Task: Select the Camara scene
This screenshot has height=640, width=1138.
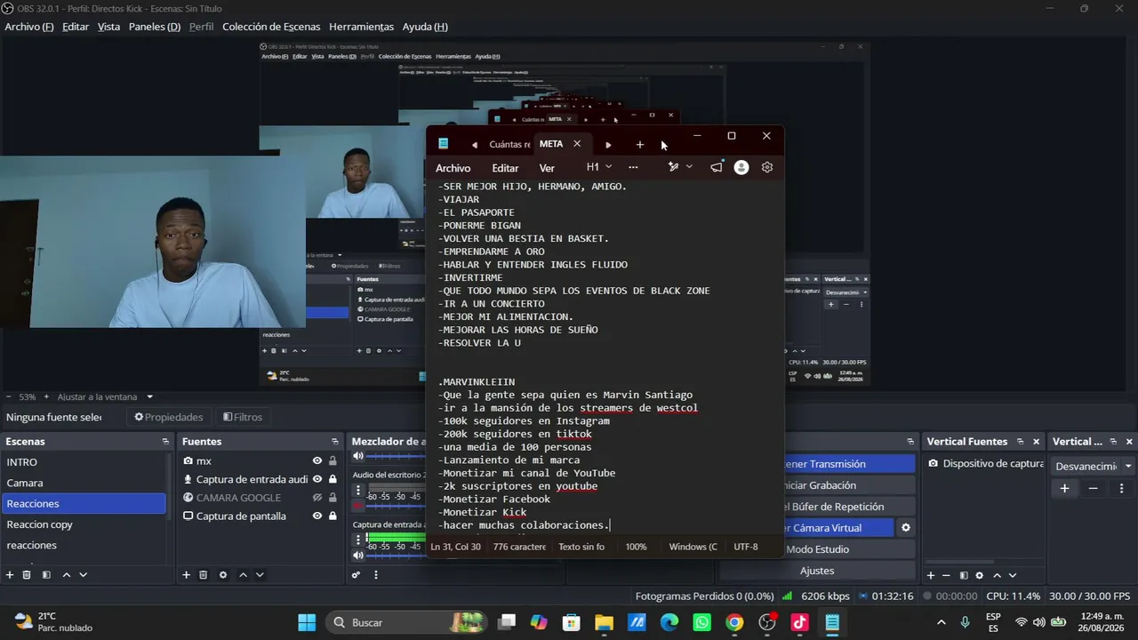Action: [x=84, y=483]
